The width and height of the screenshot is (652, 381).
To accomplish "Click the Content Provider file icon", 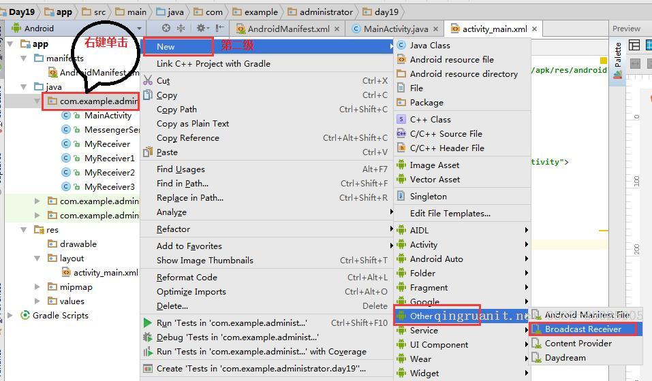I will click(x=537, y=343).
